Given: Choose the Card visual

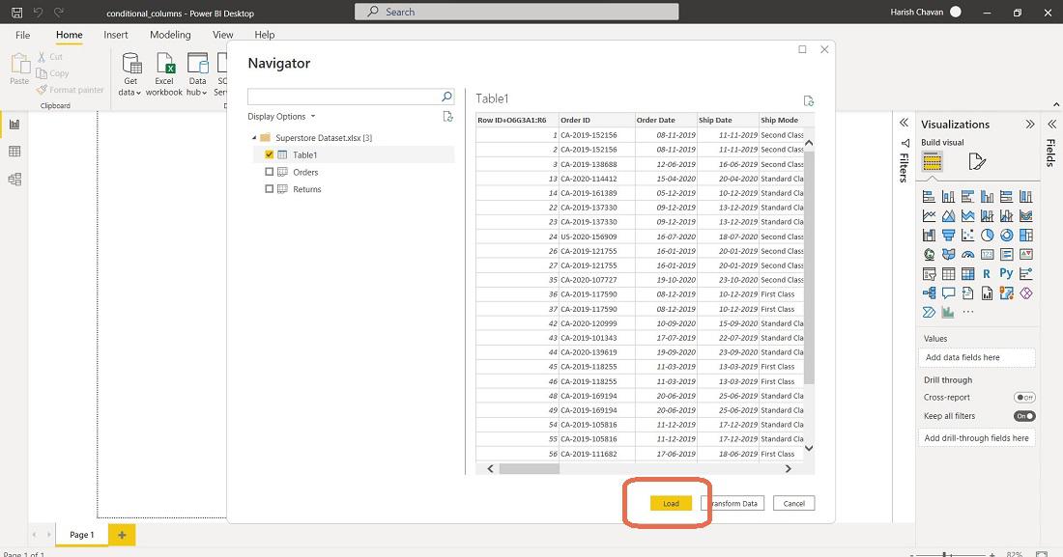Looking at the screenshot, I should (987, 254).
